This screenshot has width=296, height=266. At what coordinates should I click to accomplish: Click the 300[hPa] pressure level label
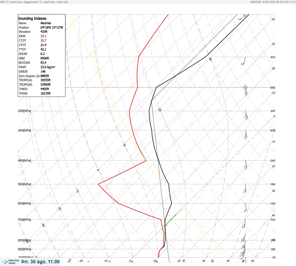[24, 130]
